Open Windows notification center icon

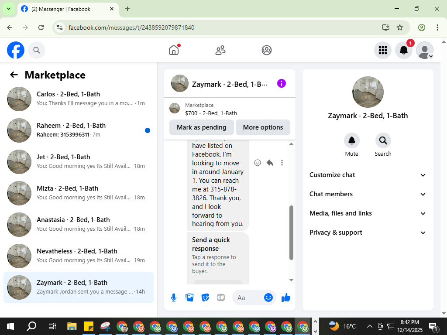tap(433, 326)
